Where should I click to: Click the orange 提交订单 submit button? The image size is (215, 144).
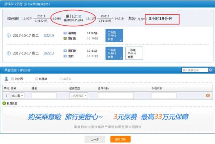pyautogui.click(x=120, y=139)
